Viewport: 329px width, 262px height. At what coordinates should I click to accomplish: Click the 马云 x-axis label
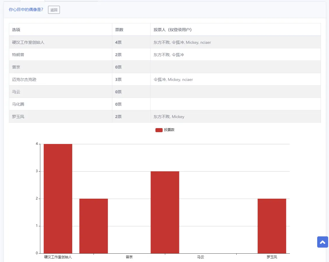pyautogui.click(x=201, y=257)
